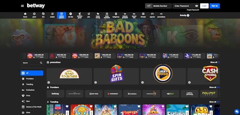Show info for Cash Storm
Viewport: 240px width, 115px height.
point(189,82)
